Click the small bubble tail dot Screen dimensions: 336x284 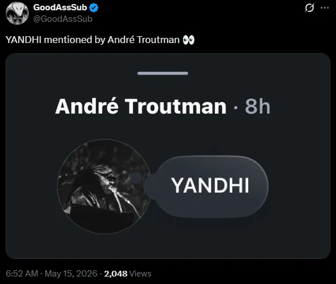136,177
